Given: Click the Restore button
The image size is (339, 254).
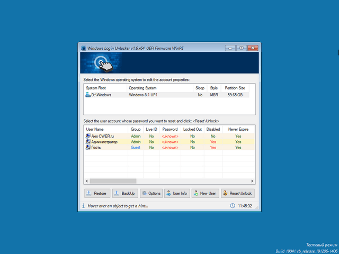Looking at the screenshot, I should (x=97, y=193).
